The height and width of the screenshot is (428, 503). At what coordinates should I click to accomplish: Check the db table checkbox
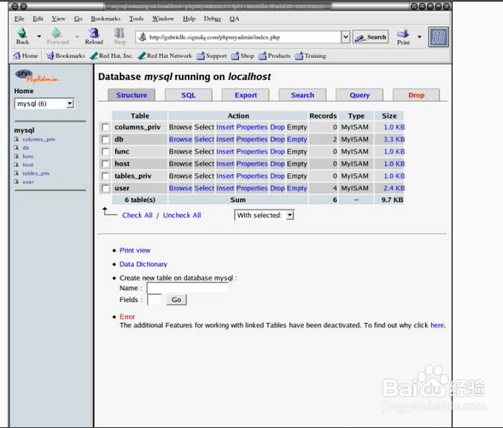(105, 139)
